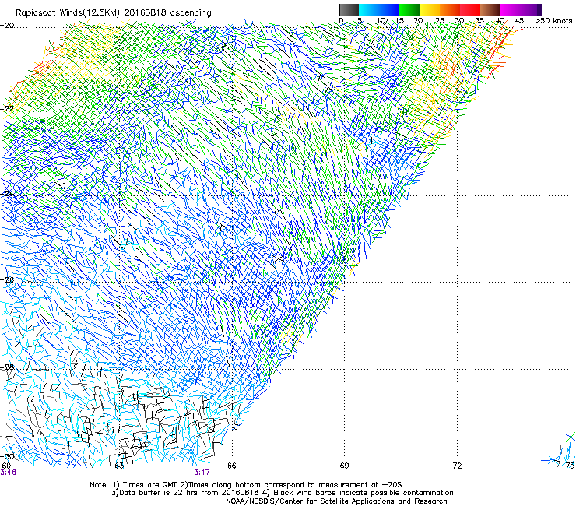Click the '72' longitude label
This screenshot has height=506, width=576.
[457, 466]
